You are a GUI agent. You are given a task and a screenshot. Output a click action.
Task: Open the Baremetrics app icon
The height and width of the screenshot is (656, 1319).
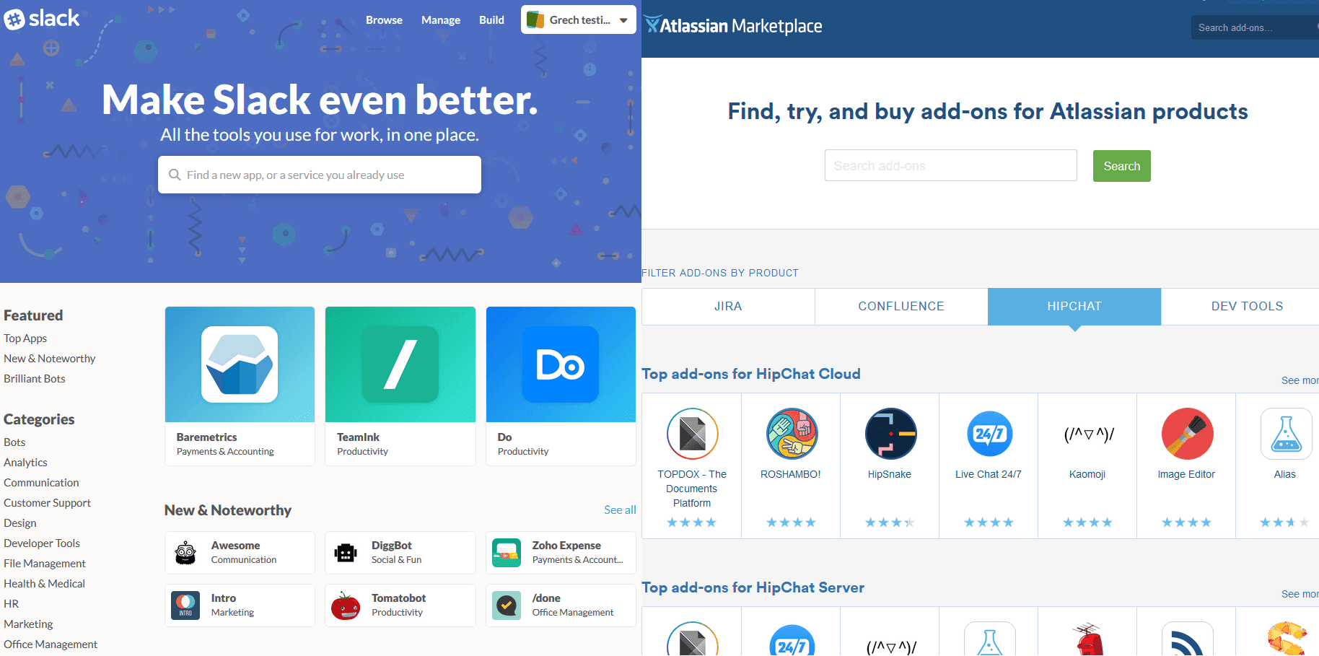pyautogui.click(x=240, y=364)
